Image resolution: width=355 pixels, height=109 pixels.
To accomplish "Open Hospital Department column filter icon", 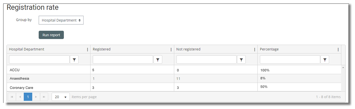I will (x=74, y=59).
